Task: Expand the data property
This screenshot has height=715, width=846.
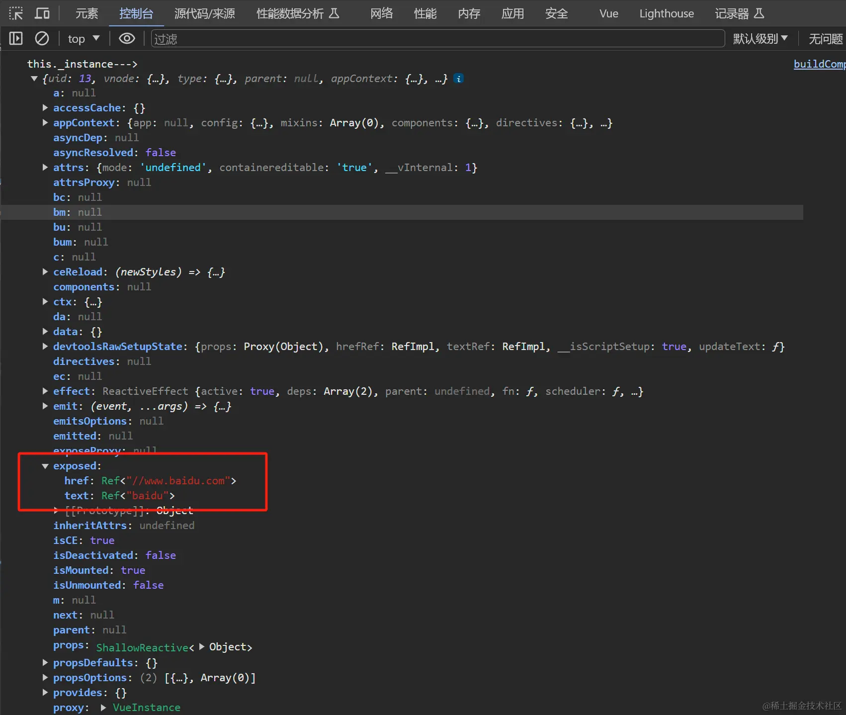Action: pos(45,331)
